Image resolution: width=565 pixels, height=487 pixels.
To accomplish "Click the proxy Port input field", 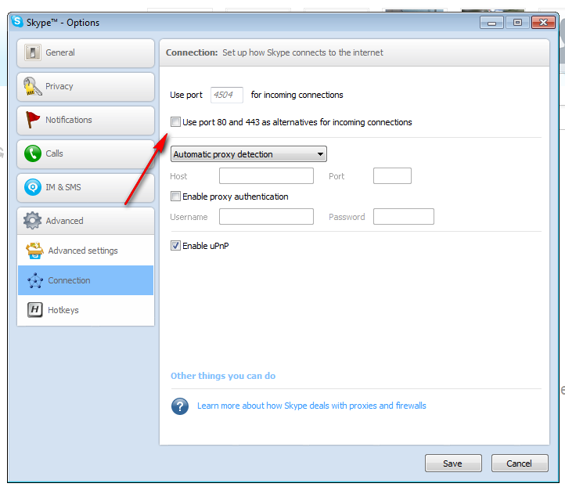I will pos(392,176).
